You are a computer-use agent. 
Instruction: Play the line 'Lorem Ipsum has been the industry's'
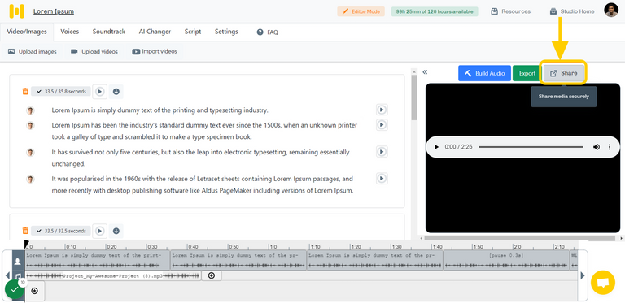coord(382,125)
